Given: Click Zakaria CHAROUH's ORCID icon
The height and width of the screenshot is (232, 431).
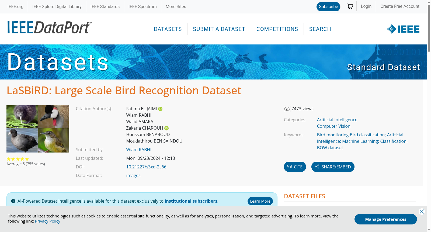Looking at the screenshot, I should [x=166, y=128].
